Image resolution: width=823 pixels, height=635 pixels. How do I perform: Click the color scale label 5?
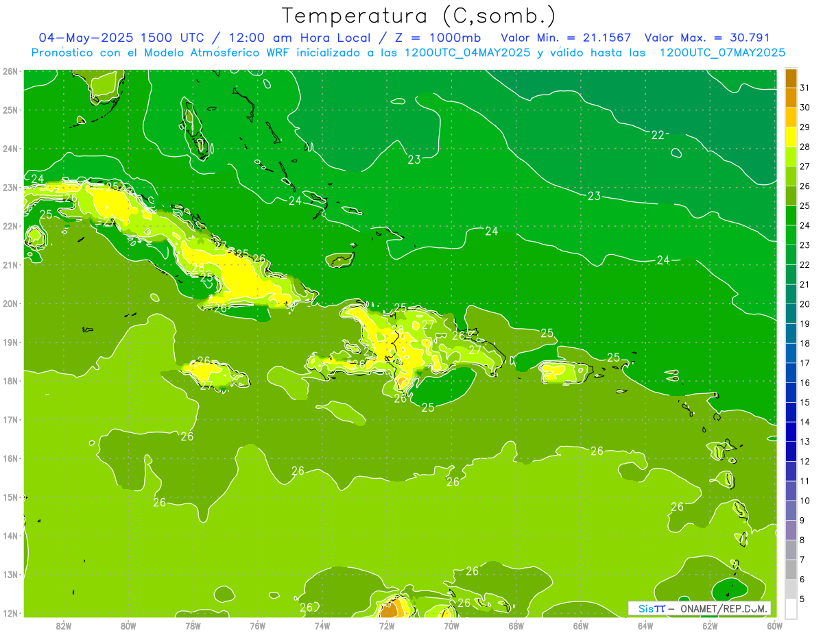pos(802,599)
